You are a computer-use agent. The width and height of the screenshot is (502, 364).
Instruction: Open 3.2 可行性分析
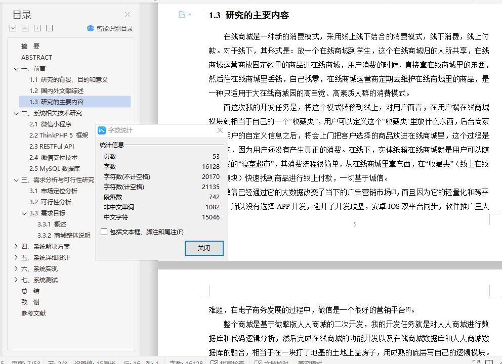coord(50,202)
